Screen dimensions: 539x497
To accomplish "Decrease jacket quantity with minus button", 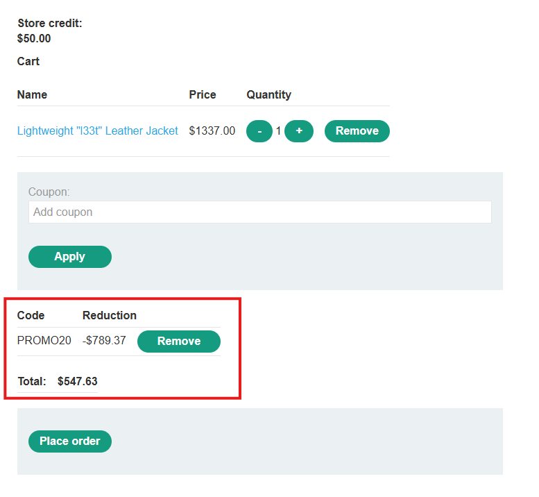I will click(259, 131).
